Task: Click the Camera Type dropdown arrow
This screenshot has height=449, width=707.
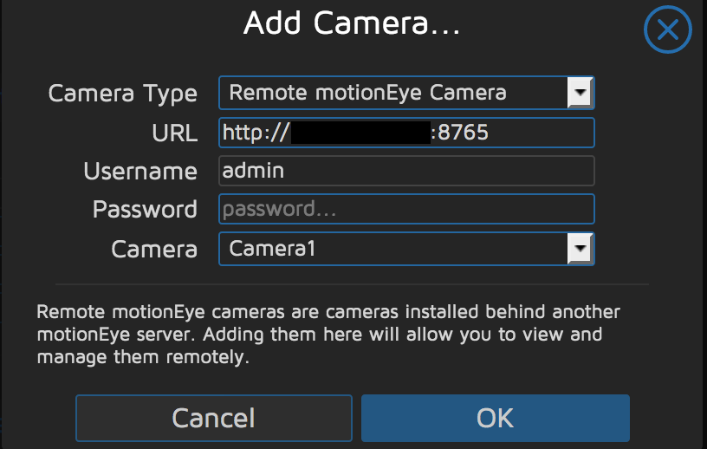Action: [581, 93]
